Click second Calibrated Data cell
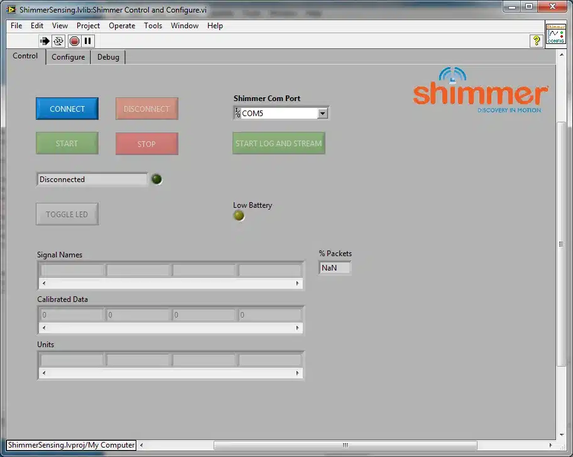Image resolution: width=573 pixels, height=457 pixels. pos(138,315)
